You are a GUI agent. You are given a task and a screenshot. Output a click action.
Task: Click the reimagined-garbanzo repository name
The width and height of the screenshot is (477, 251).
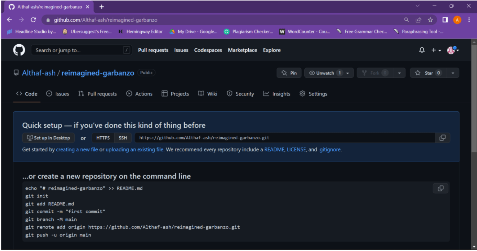coord(98,73)
